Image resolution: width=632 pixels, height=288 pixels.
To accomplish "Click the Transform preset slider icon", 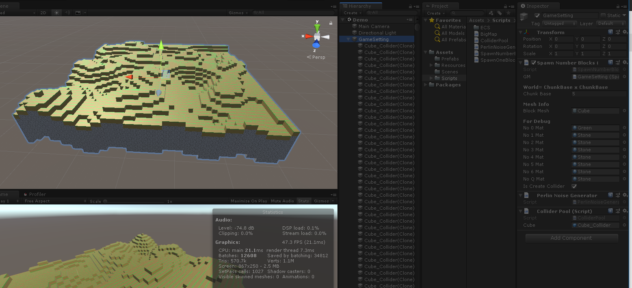I will (x=618, y=32).
